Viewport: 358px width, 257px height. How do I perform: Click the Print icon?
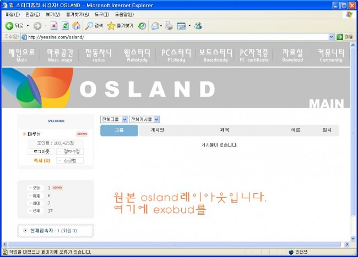(169, 26)
